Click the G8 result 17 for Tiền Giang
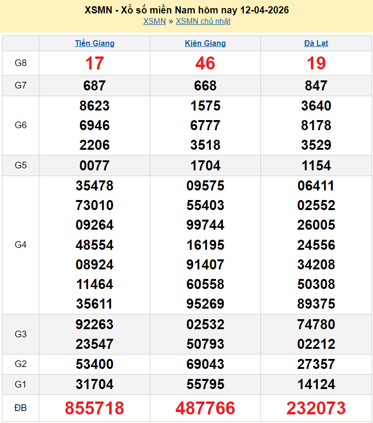This screenshot has width=373, height=423. [x=95, y=63]
